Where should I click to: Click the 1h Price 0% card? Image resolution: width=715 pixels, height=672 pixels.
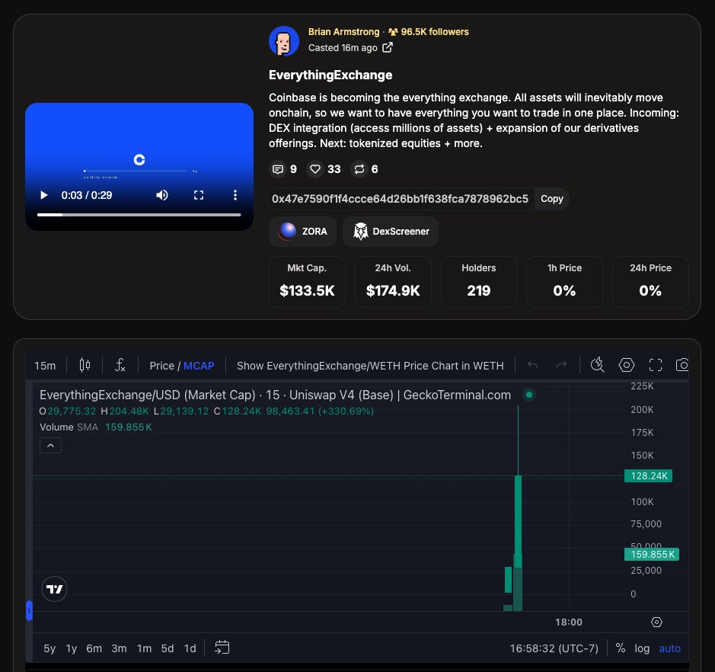click(x=564, y=281)
